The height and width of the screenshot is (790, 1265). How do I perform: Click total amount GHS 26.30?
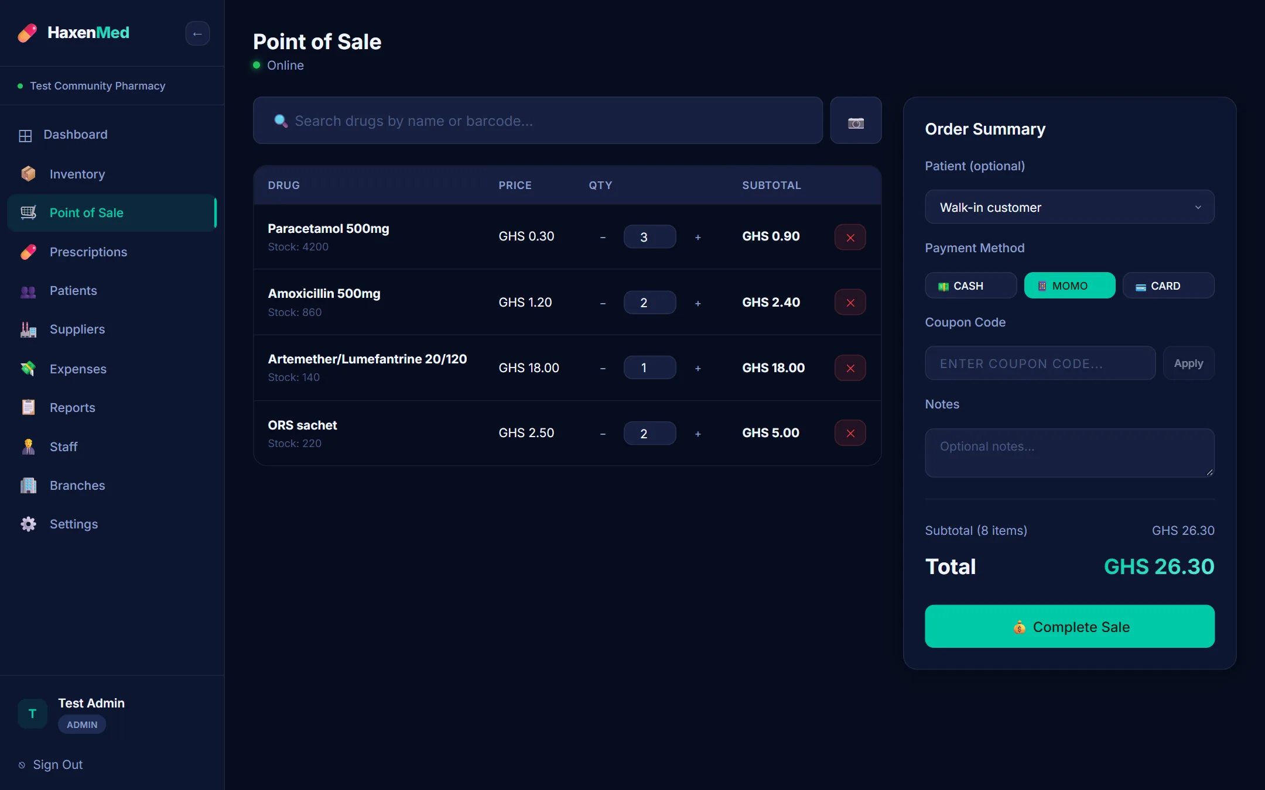pyautogui.click(x=1159, y=566)
